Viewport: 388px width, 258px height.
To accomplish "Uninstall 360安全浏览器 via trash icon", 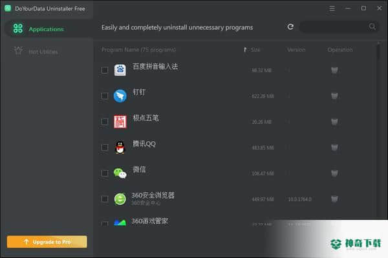I will [334, 199].
